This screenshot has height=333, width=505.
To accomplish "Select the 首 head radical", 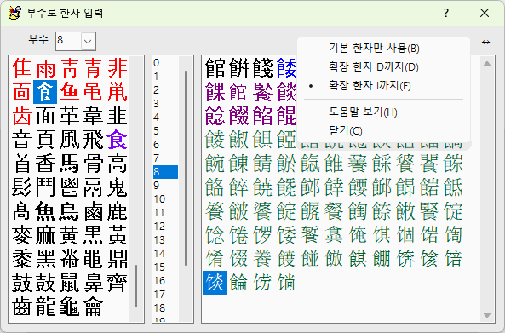I will pos(21,164).
